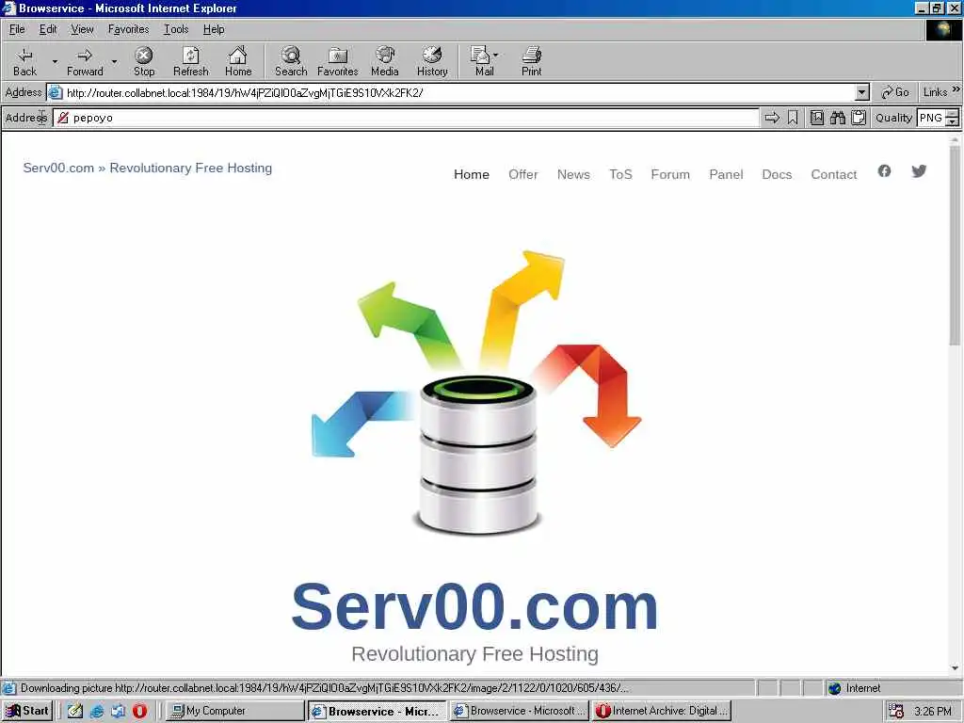The image size is (964, 723).
Task: Click the Home site navigation link
Action: coord(472,174)
